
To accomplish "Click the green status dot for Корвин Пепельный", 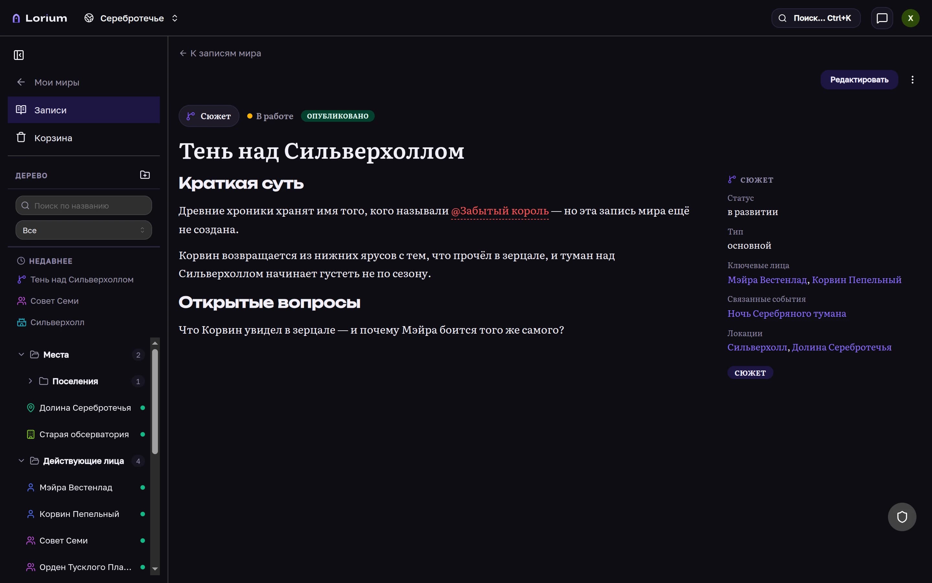I will [142, 514].
